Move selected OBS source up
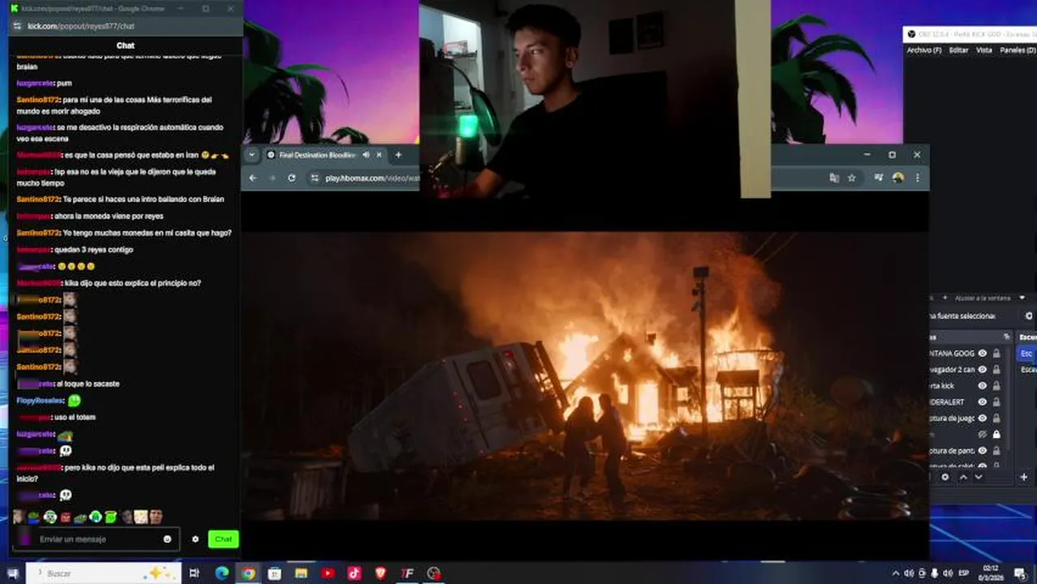The height and width of the screenshot is (584, 1037). 963,477
